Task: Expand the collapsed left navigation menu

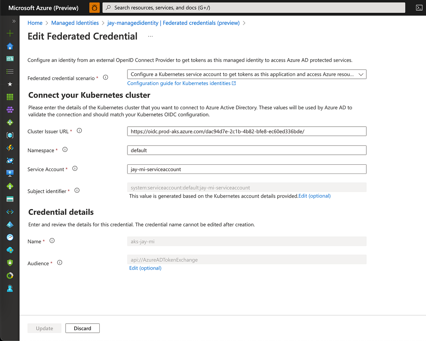Action: [x=13, y=21]
